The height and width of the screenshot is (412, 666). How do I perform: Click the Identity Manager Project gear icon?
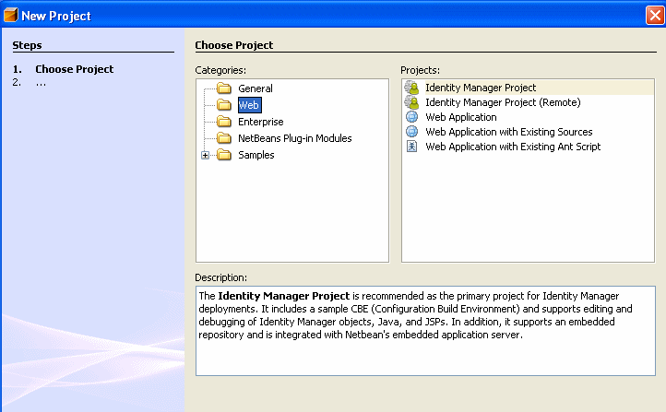[x=411, y=88]
